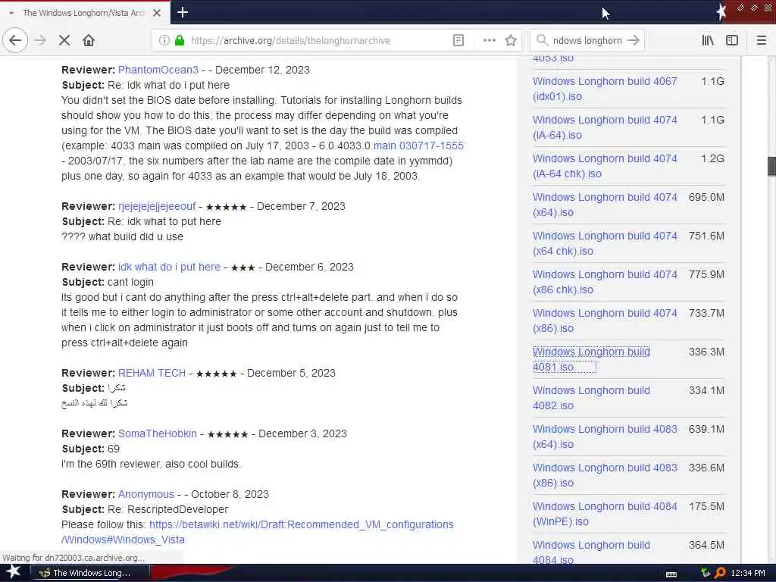Open the Start star button on taskbar
This screenshot has width=776, height=582.
coord(13,572)
